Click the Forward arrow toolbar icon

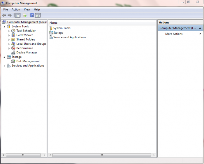(10, 15)
